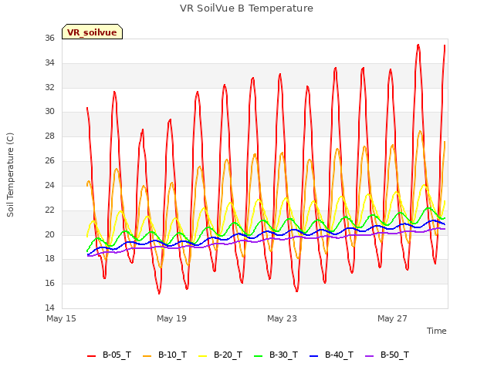The height and width of the screenshot is (370, 494).
Task: Click the red B-05_T legend line swatch
Action: click(x=91, y=356)
